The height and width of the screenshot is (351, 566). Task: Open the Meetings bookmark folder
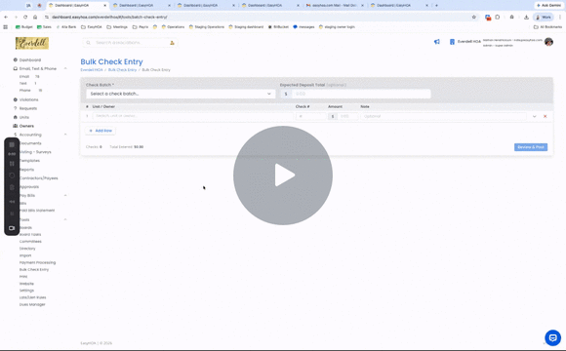(x=117, y=27)
